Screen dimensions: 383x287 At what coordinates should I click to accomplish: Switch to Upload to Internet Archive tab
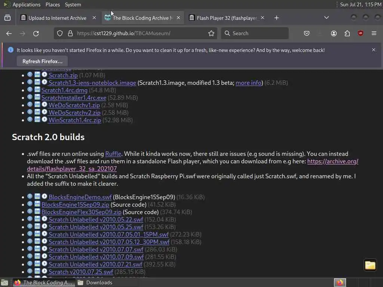coord(58,18)
